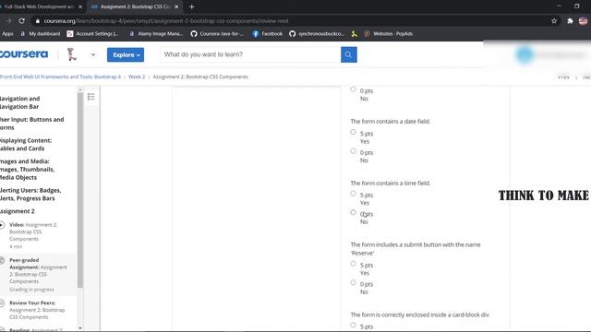Viewport: 591px width, 332px height.
Task: Open the browser extensions puzzle icon
Action: tap(570, 21)
